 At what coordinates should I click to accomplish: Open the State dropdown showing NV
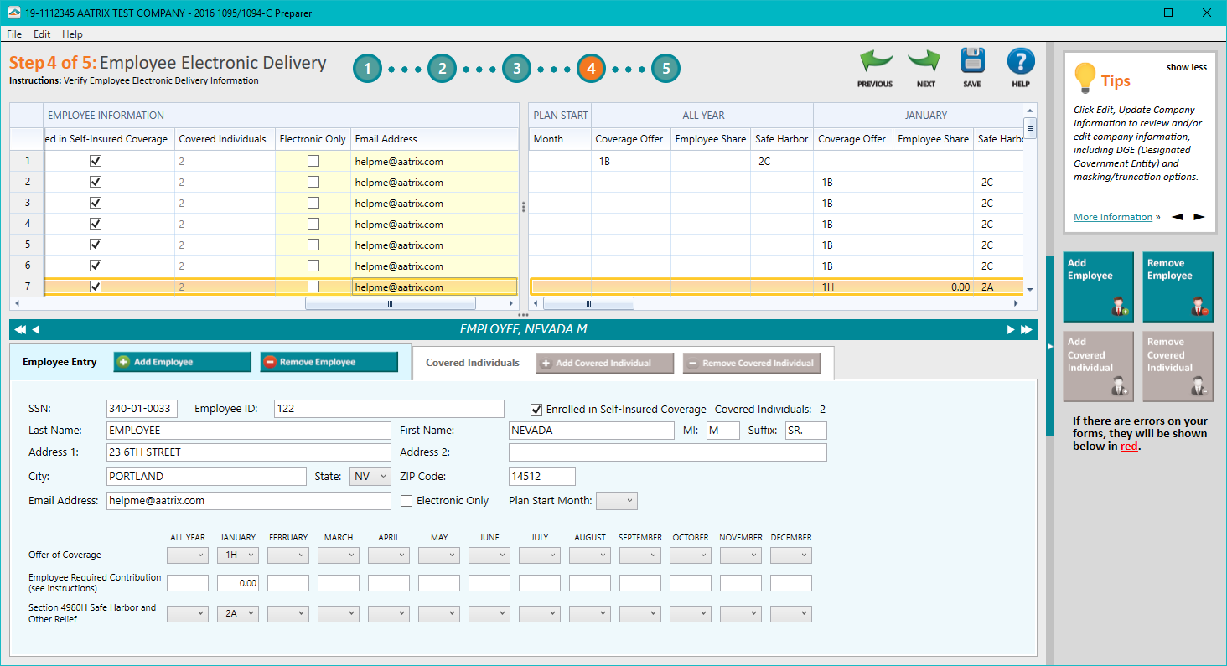tap(370, 476)
